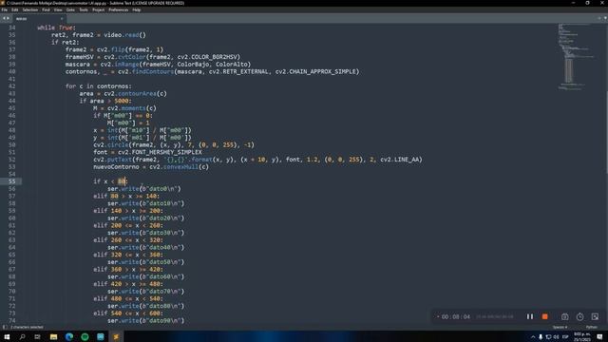
Task: Open the Selection menu
Action: [29, 9]
